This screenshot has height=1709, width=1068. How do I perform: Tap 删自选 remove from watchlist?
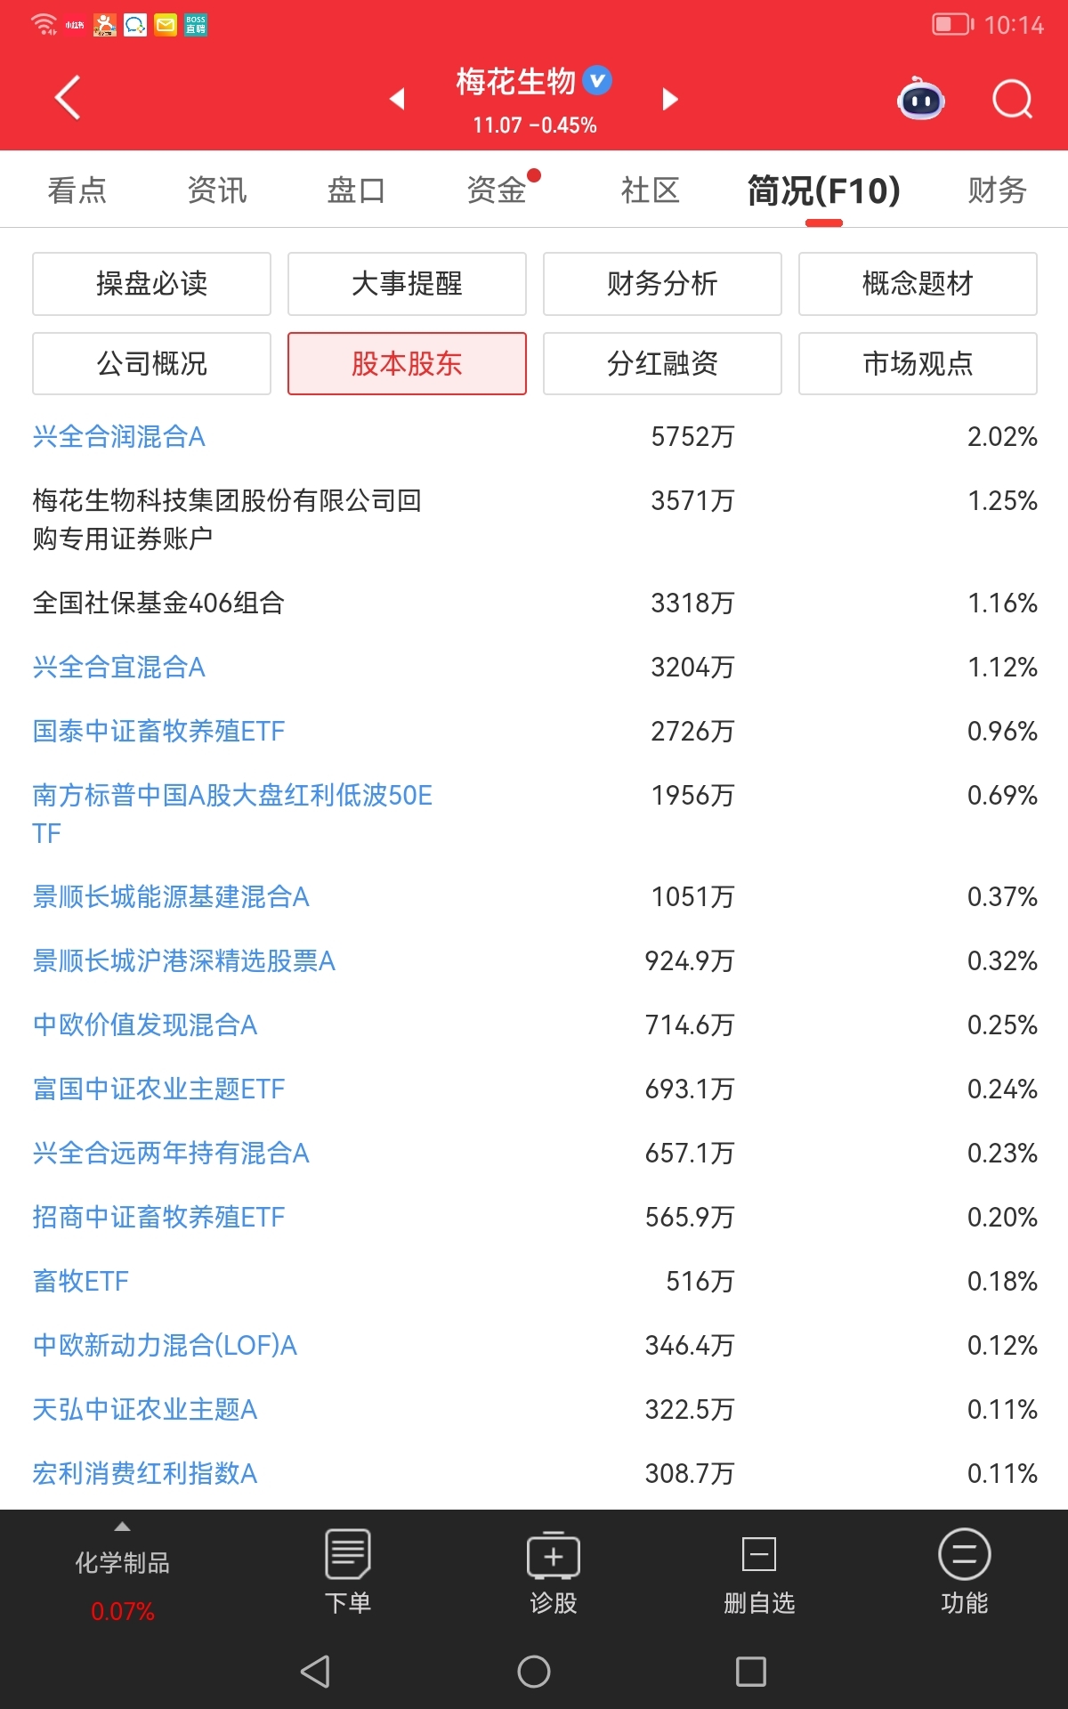tap(759, 1572)
